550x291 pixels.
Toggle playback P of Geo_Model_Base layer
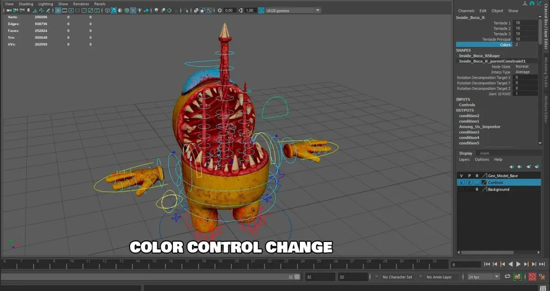[x=469, y=176]
